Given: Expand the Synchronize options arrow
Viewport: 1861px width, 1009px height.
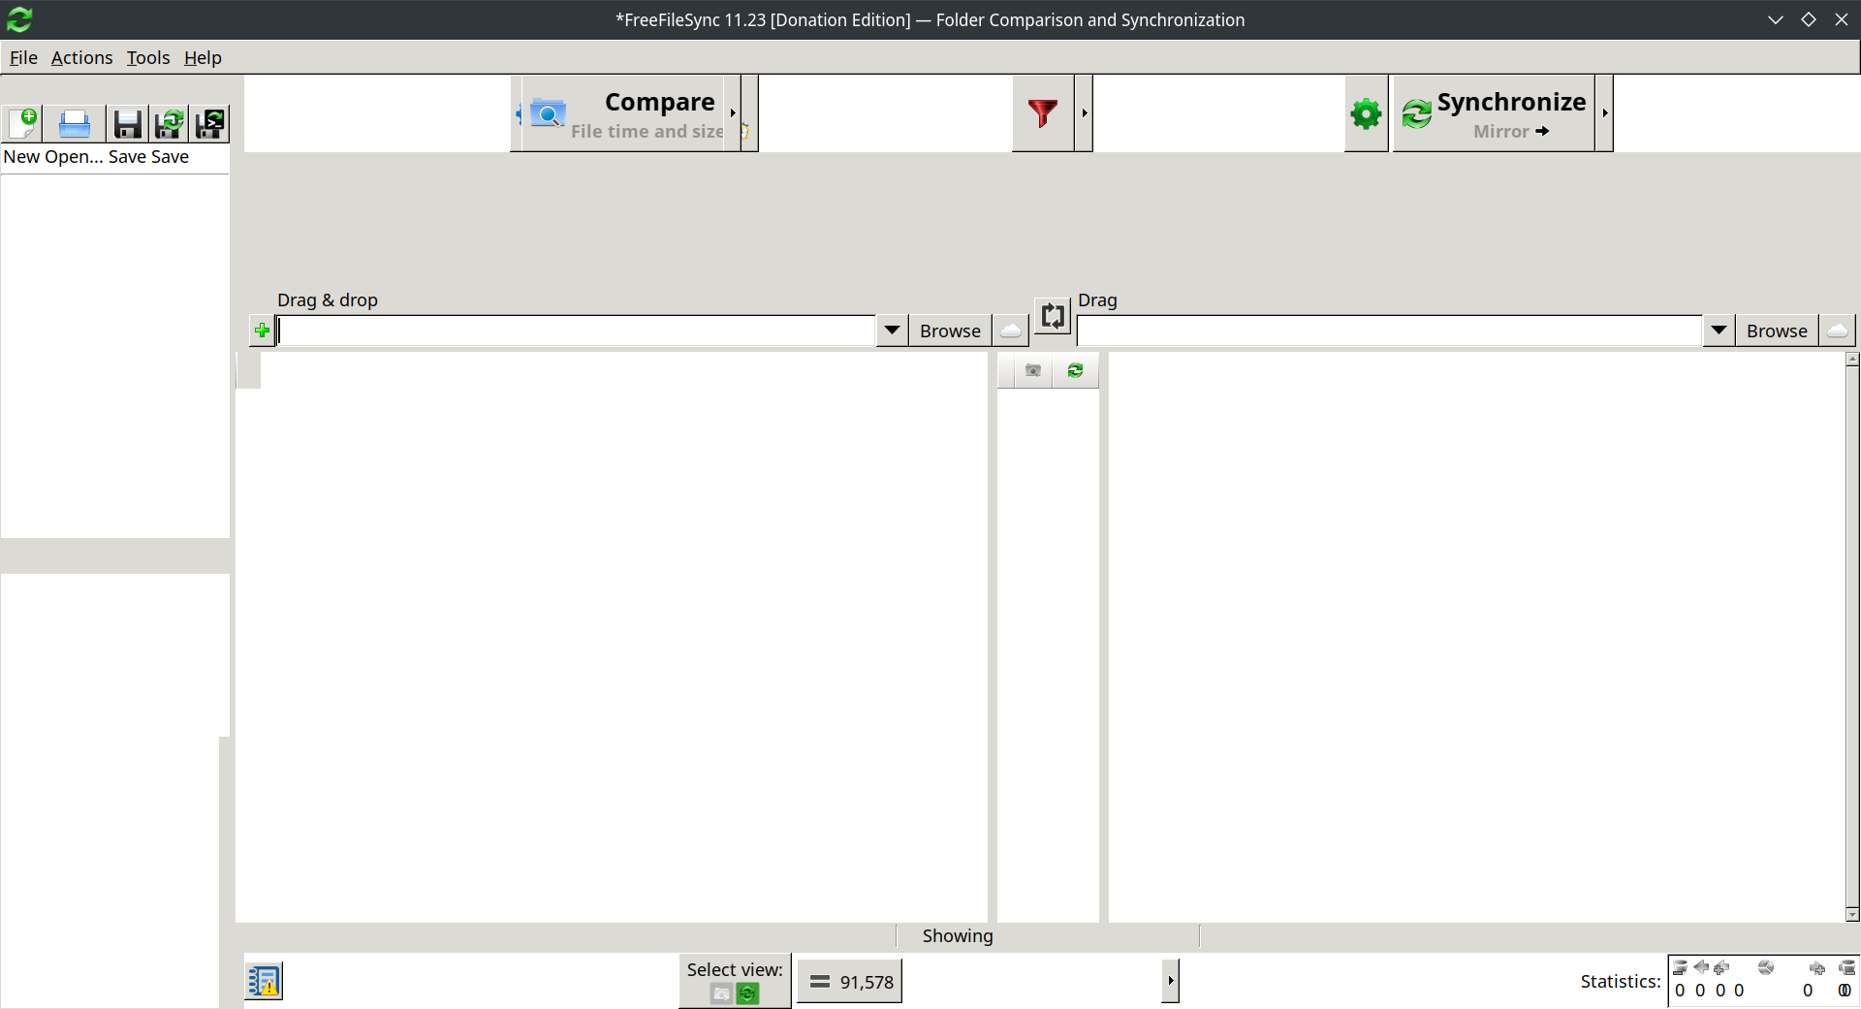Looking at the screenshot, I should [x=1604, y=113].
